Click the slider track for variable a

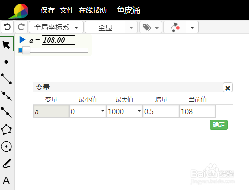(53, 50)
